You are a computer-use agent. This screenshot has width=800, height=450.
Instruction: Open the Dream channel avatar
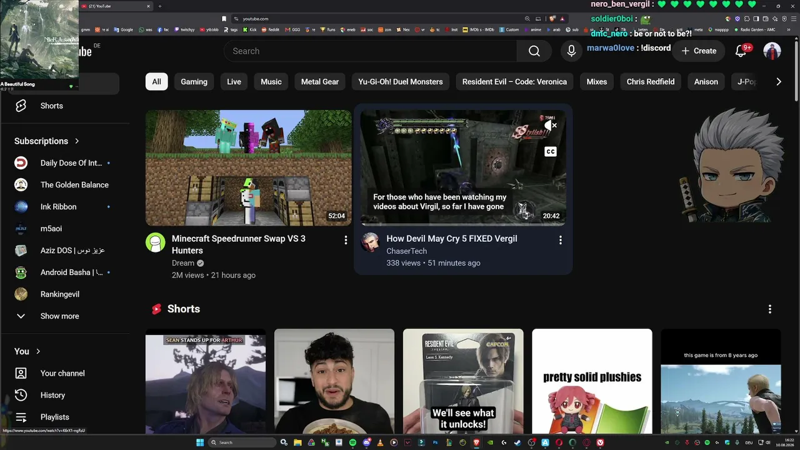coord(156,242)
